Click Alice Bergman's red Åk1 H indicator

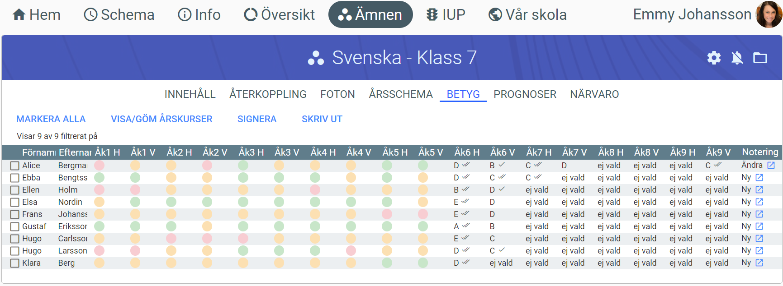point(100,166)
